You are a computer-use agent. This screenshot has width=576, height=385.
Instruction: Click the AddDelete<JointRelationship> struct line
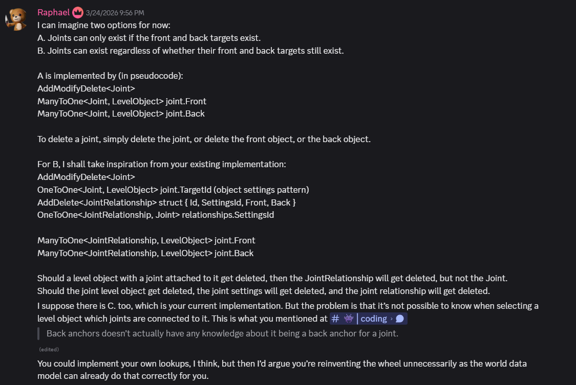(166, 202)
